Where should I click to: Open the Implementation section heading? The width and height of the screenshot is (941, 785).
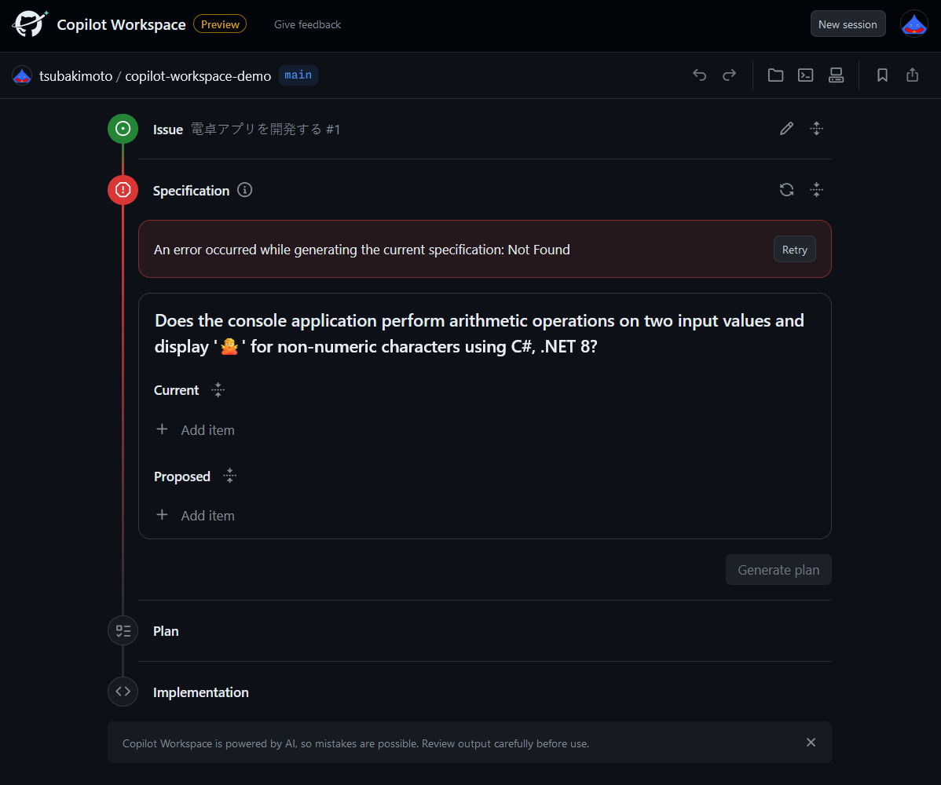pyautogui.click(x=200, y=692)
